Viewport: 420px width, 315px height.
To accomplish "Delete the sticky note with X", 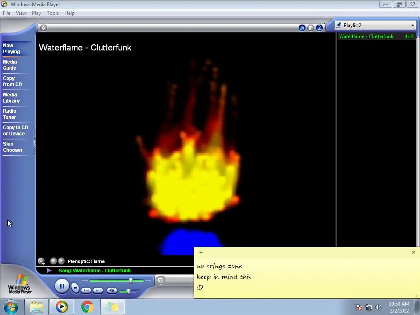I will coord(413,252).
